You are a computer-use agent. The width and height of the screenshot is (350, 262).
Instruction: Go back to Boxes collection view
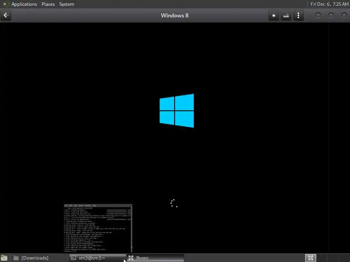pos(6,15)
